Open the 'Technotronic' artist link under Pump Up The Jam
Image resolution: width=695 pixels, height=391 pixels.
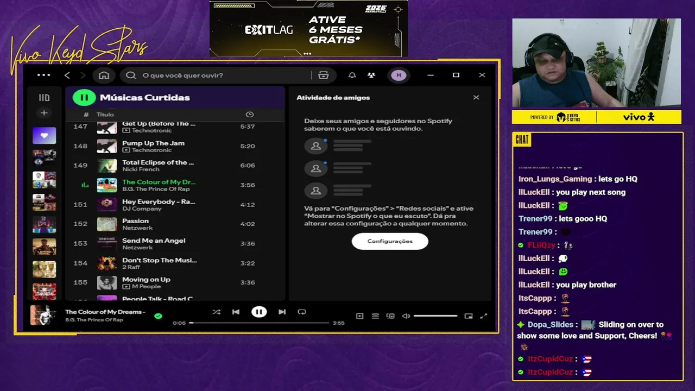151,150
